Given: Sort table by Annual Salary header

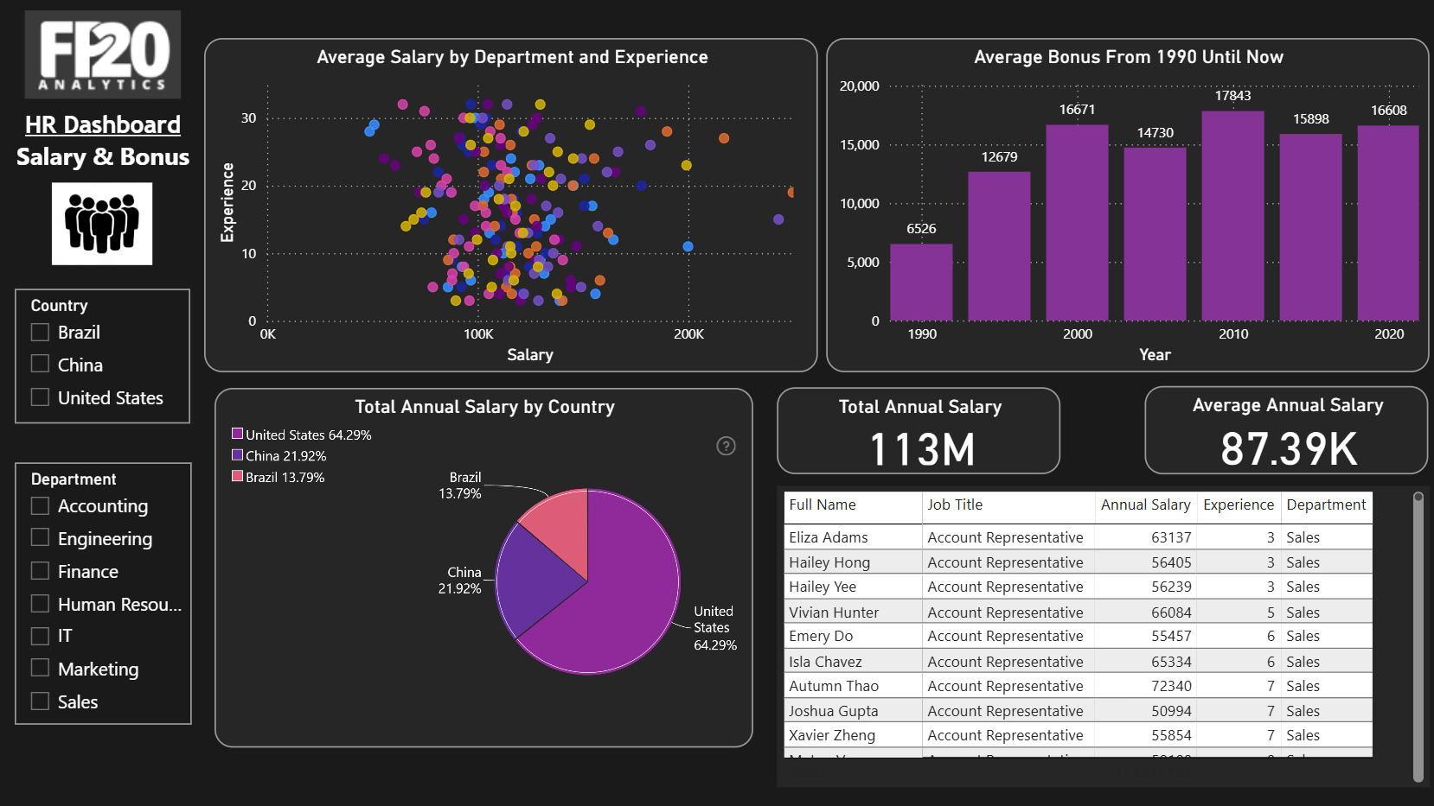Looking at the screenshot, I should click(1145, 505).
